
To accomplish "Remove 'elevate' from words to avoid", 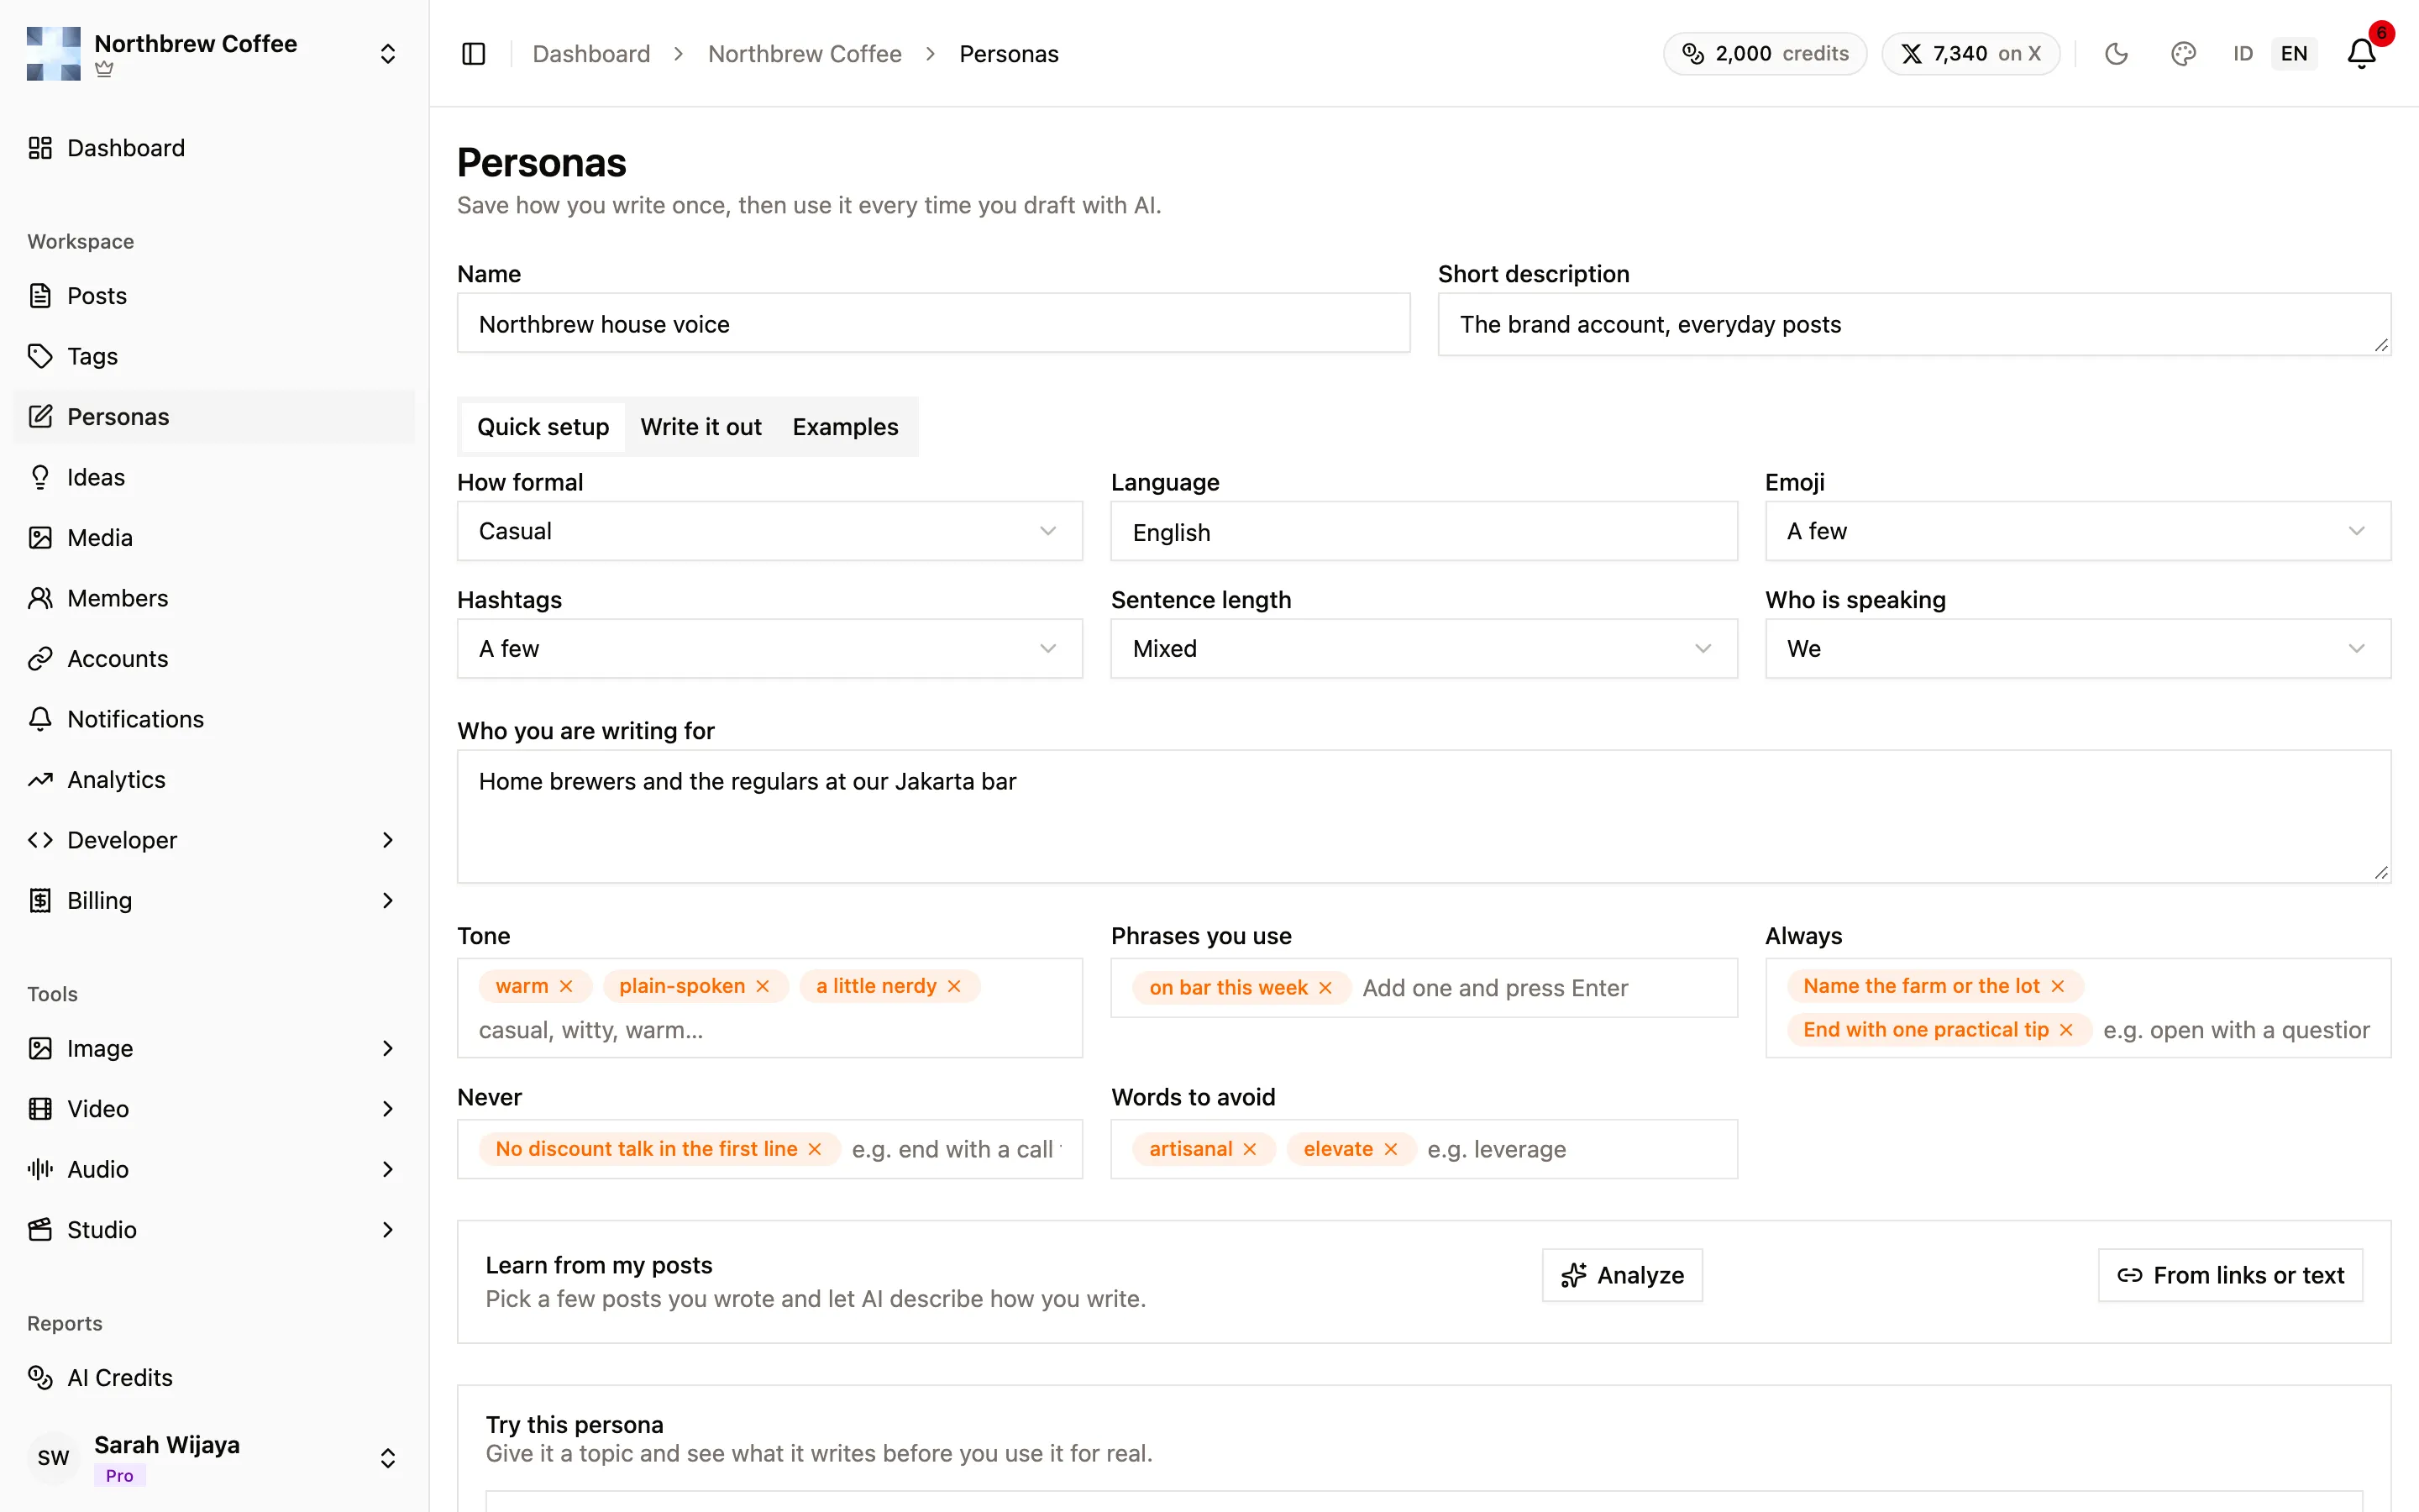I will [1390, 1149].
